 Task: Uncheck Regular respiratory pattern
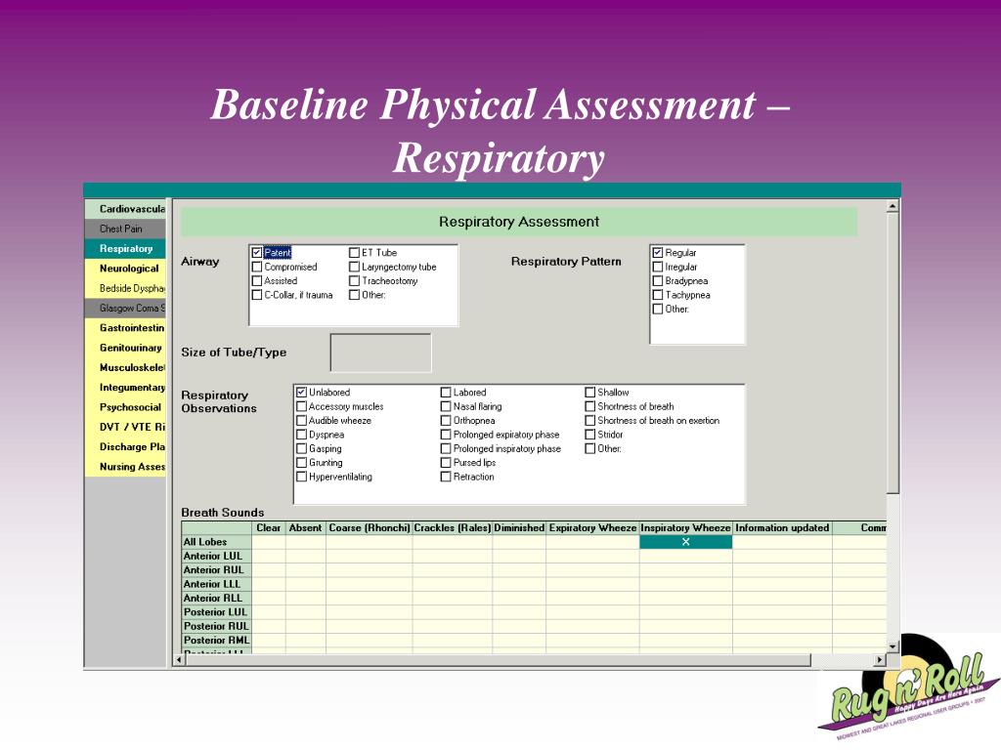[x=658, y=253]
